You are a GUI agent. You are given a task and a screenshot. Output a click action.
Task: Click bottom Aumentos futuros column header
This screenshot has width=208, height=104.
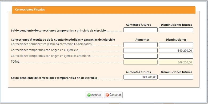[x=138, y=72]
